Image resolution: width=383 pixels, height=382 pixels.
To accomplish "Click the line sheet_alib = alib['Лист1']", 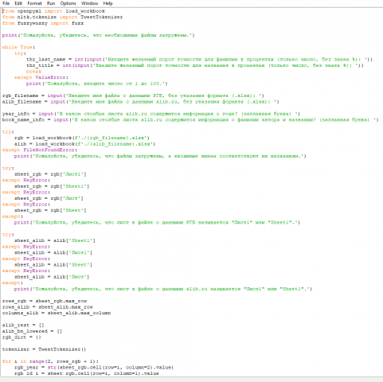I will point(53,252).
